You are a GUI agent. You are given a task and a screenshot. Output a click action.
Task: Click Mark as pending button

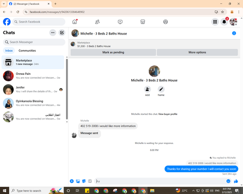(113, 53)
